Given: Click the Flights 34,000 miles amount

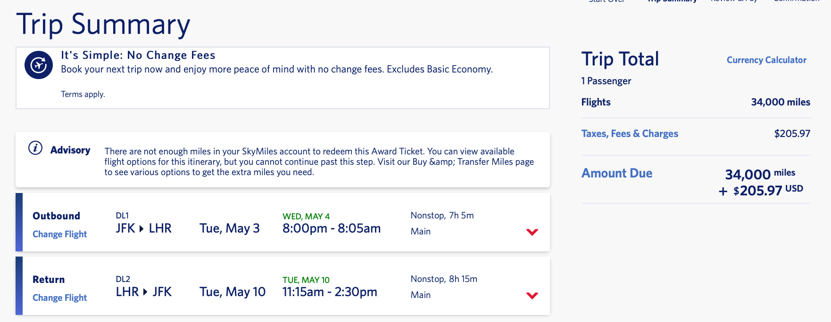Looking at the screenshot, I should pos(780,102).
